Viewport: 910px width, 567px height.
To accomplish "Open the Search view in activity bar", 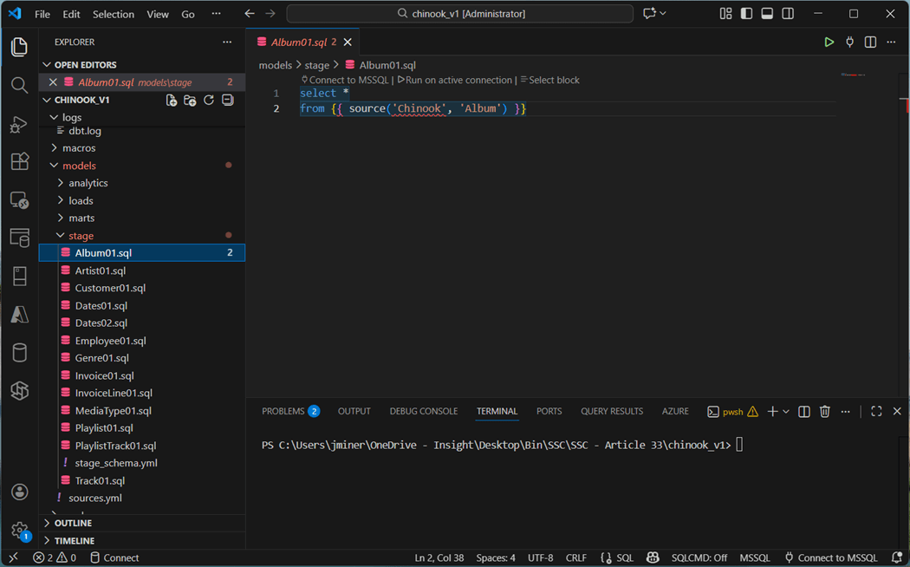I will coord(19,85).
